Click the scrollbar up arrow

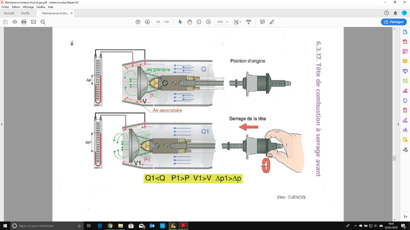pyautogui.click(x=394, y=29)
